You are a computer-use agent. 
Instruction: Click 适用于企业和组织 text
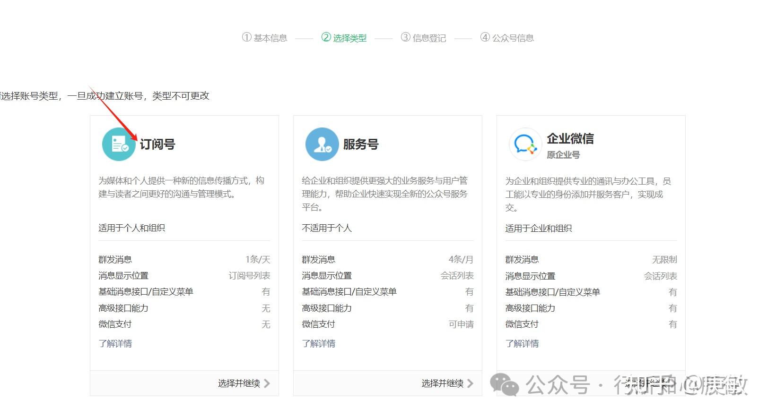point(538,229)
